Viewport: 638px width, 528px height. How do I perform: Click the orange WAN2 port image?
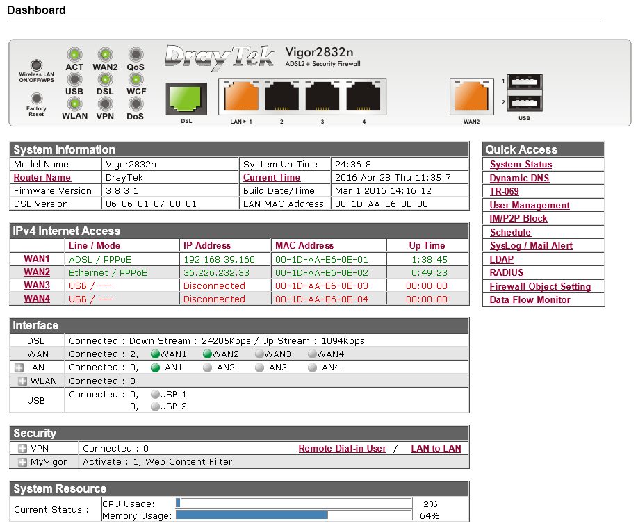[x=471, y=96]
